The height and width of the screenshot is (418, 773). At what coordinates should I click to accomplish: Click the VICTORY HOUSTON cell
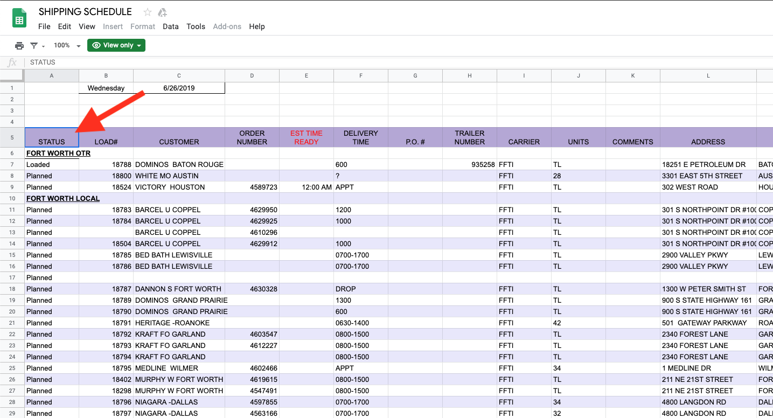179,187
